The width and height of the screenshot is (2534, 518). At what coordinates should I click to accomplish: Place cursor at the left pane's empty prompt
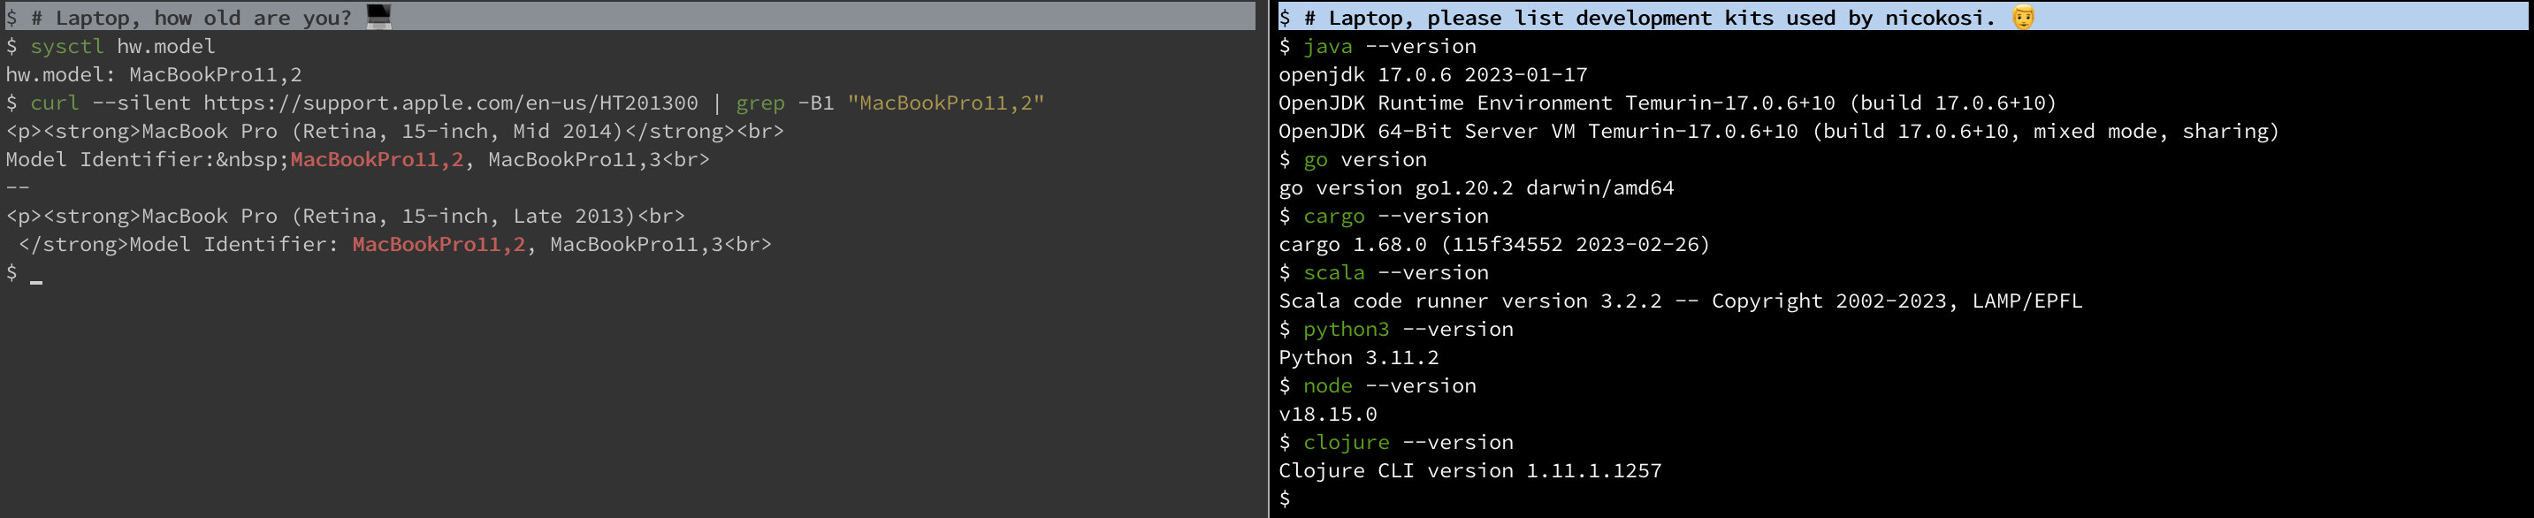point(36,274)
